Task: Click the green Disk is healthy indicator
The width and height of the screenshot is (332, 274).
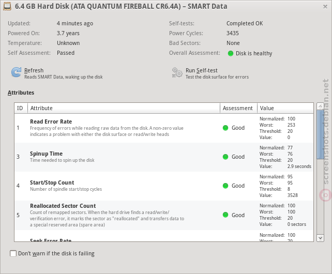Action: point(230,53)
